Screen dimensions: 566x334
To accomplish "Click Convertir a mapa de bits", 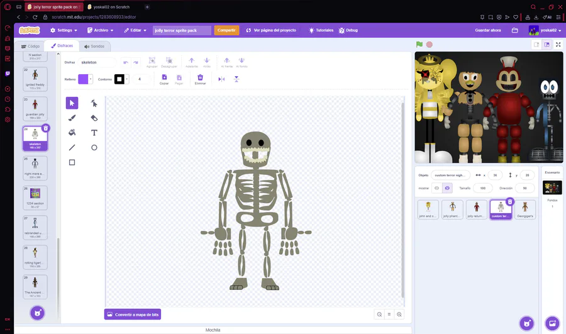I will click(133, 315).
